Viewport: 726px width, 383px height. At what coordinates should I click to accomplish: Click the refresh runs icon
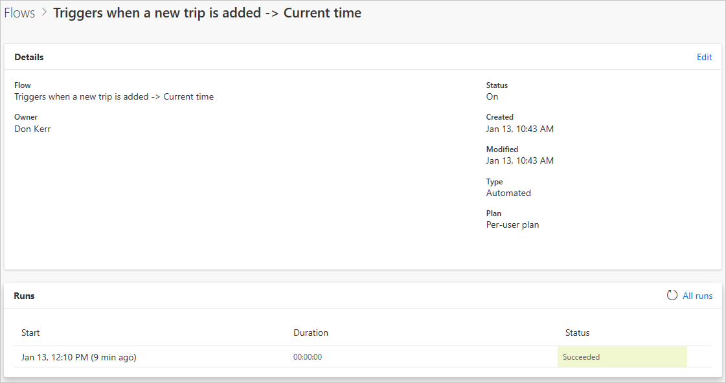click(672, 295)
